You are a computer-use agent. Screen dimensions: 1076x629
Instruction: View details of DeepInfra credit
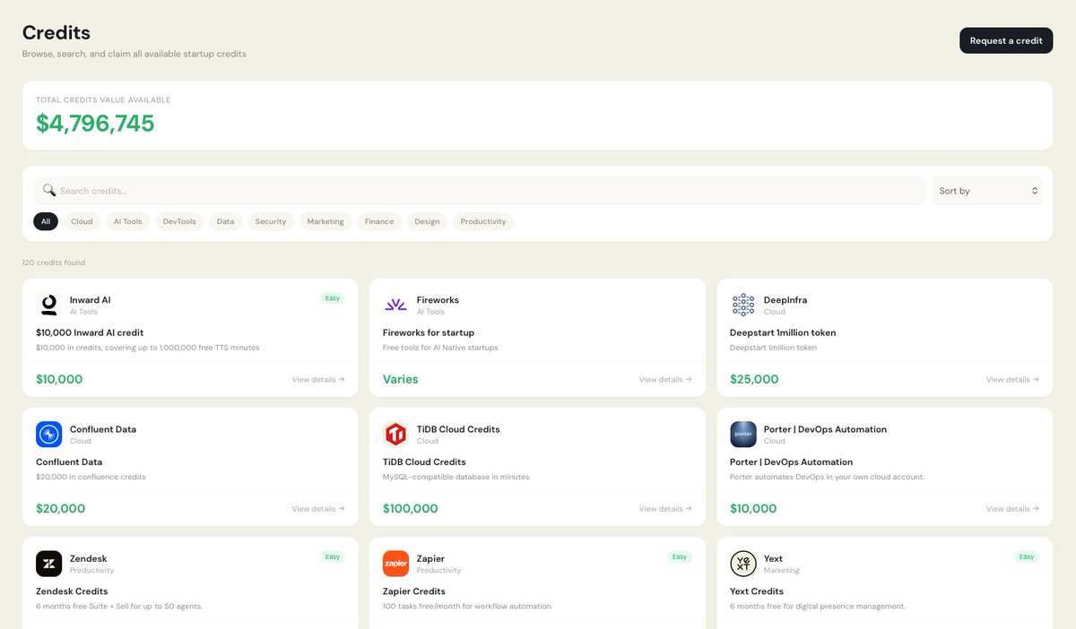1012,380
